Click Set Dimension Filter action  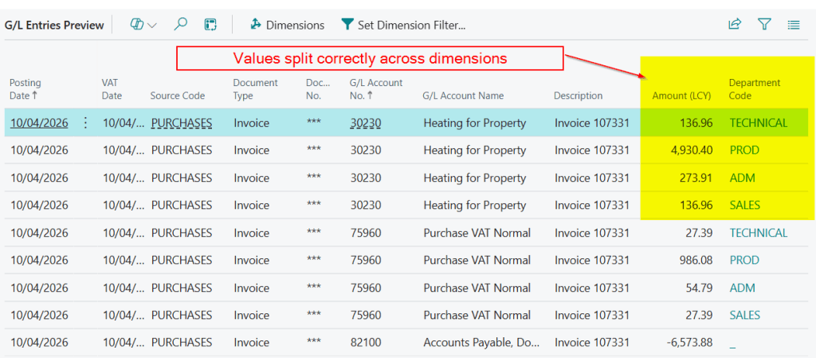(x=403, y=25)
